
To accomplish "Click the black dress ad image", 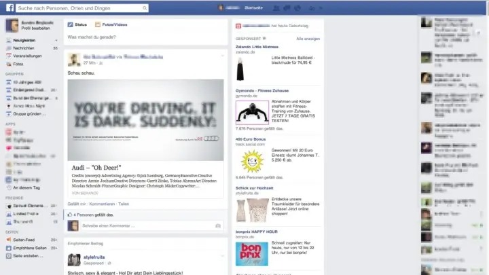I will [x=240, y=69].
